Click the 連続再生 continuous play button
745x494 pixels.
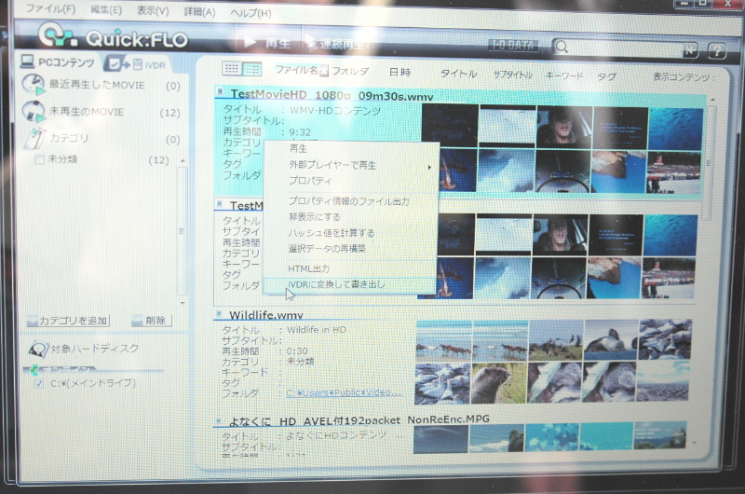point(335,44)
